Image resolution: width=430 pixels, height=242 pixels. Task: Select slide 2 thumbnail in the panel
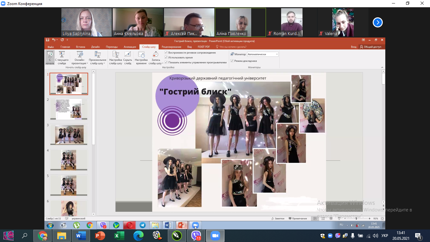[69, 109]
